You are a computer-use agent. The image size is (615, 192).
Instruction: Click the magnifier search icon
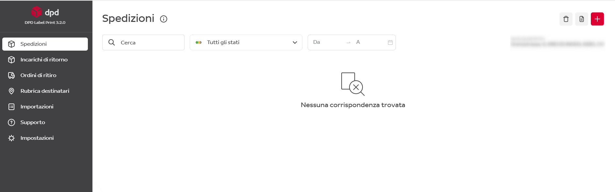click(112, 42)
